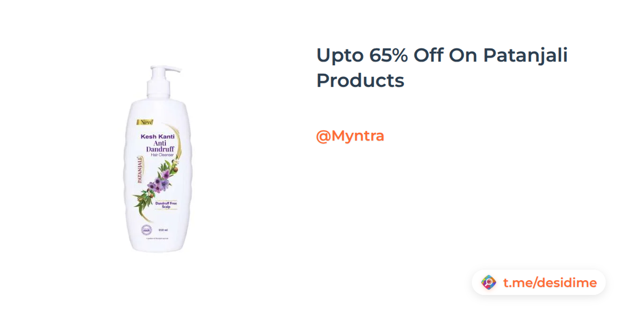Open the Patanjali shampoo bottle image
This screenshot has height=316, width=632.
pyautogui.click(x=158, y=158)
